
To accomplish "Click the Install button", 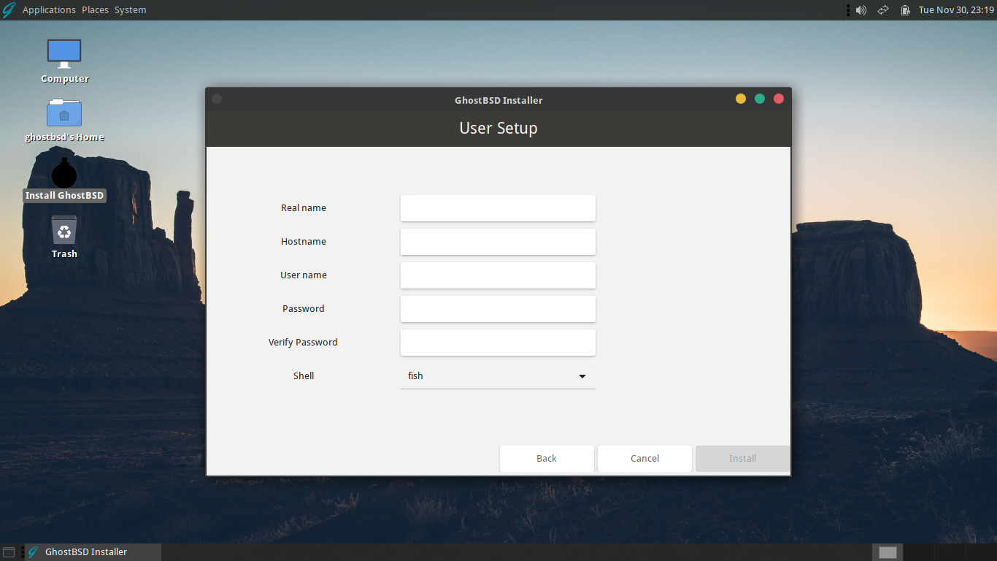I will (742, 459).
